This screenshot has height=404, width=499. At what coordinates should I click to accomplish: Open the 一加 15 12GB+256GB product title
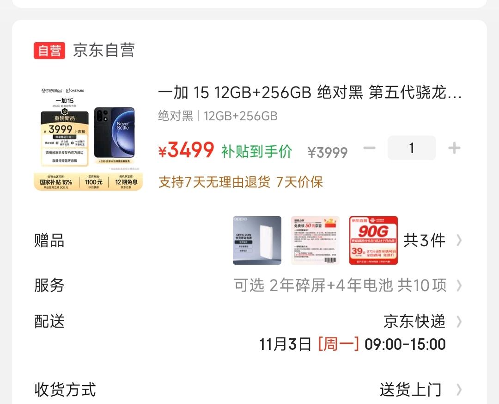[310, 93]
